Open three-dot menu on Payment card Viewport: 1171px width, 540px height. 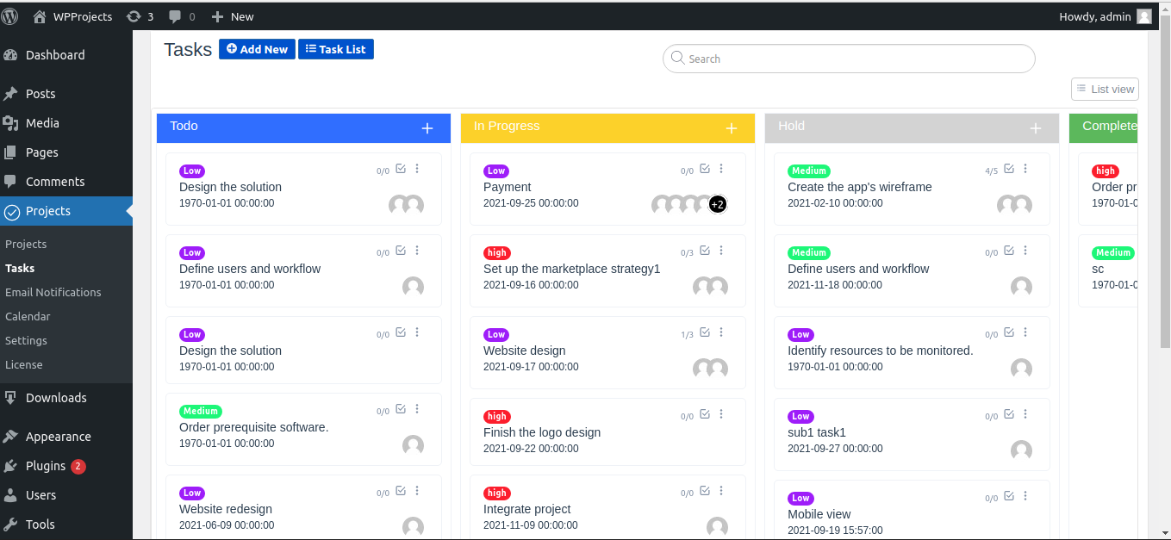click(x=721, y=169)
